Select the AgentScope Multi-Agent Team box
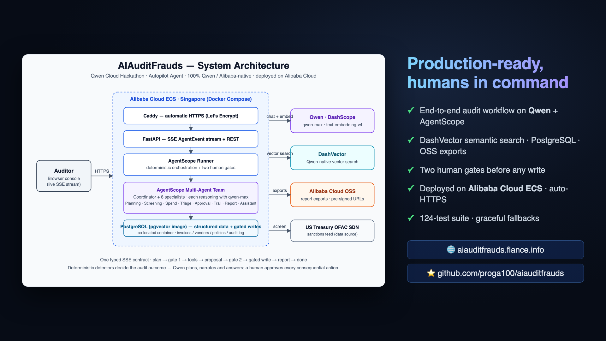 191,198
